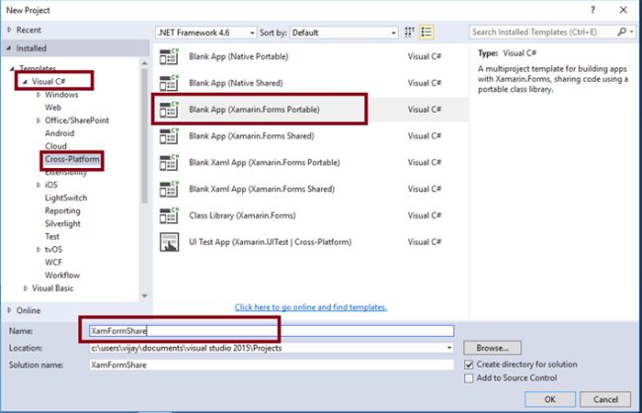
Task: Open the Location path dropdown arrow
Action: [449, 348]
